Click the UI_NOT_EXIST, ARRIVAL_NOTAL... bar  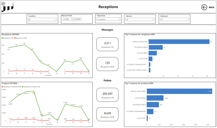point(149,70)
